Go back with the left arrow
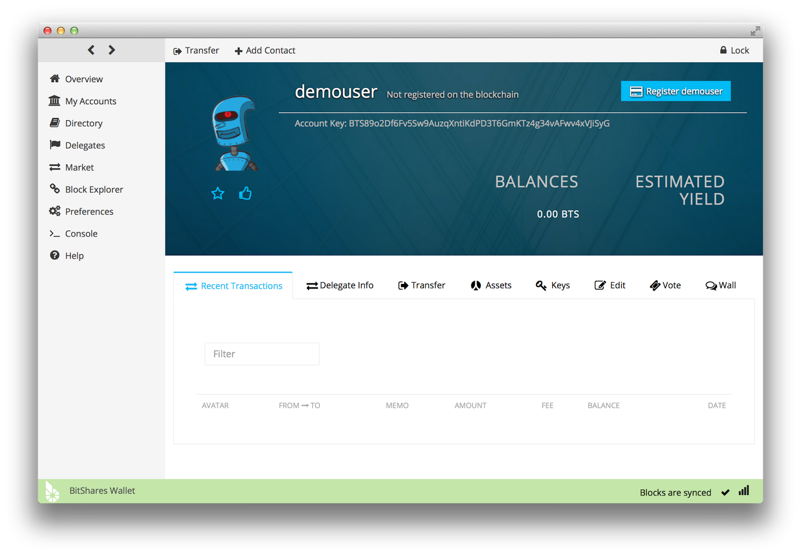Image resolution: width=801 pixels, height=556 pixels. [91, 50]
